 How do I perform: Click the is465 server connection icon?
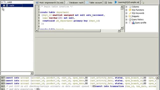[5, 2]
